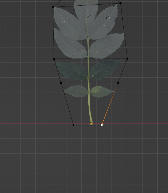
Task: Select the widest-row right vertex beside gray leaves
Action: [x=127, y=59]
